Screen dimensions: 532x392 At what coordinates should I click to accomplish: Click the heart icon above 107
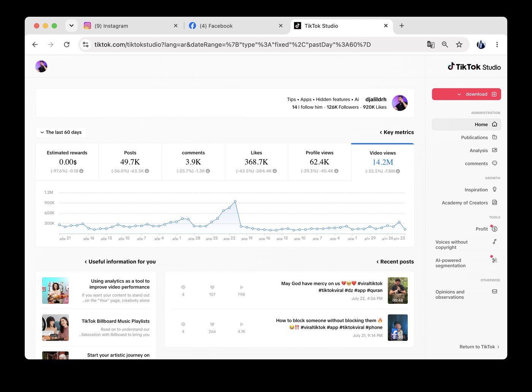[x=212, y=287]
